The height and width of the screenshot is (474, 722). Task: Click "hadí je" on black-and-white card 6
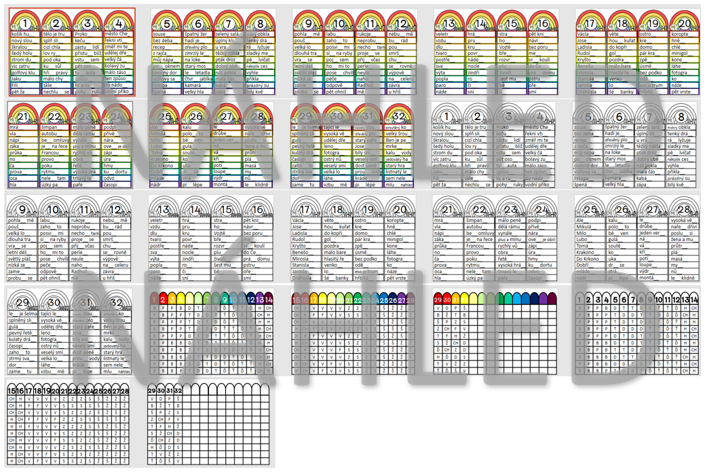612,134
